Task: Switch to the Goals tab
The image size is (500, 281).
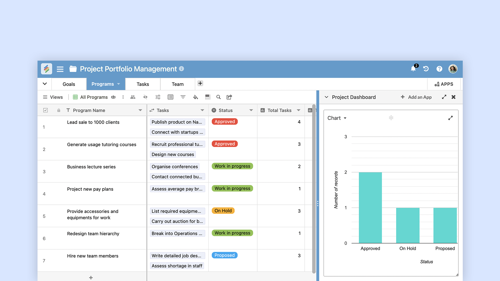Action: point(68,84)
